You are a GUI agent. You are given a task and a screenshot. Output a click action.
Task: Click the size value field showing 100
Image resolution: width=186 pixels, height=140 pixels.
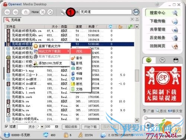[x=49, y=127]
